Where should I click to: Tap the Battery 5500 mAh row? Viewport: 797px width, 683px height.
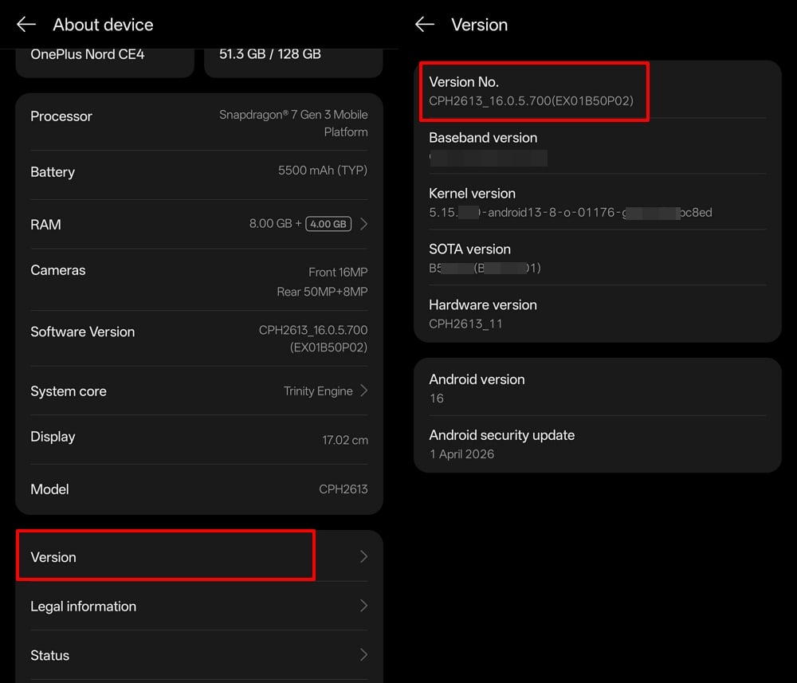pos(198,172)
